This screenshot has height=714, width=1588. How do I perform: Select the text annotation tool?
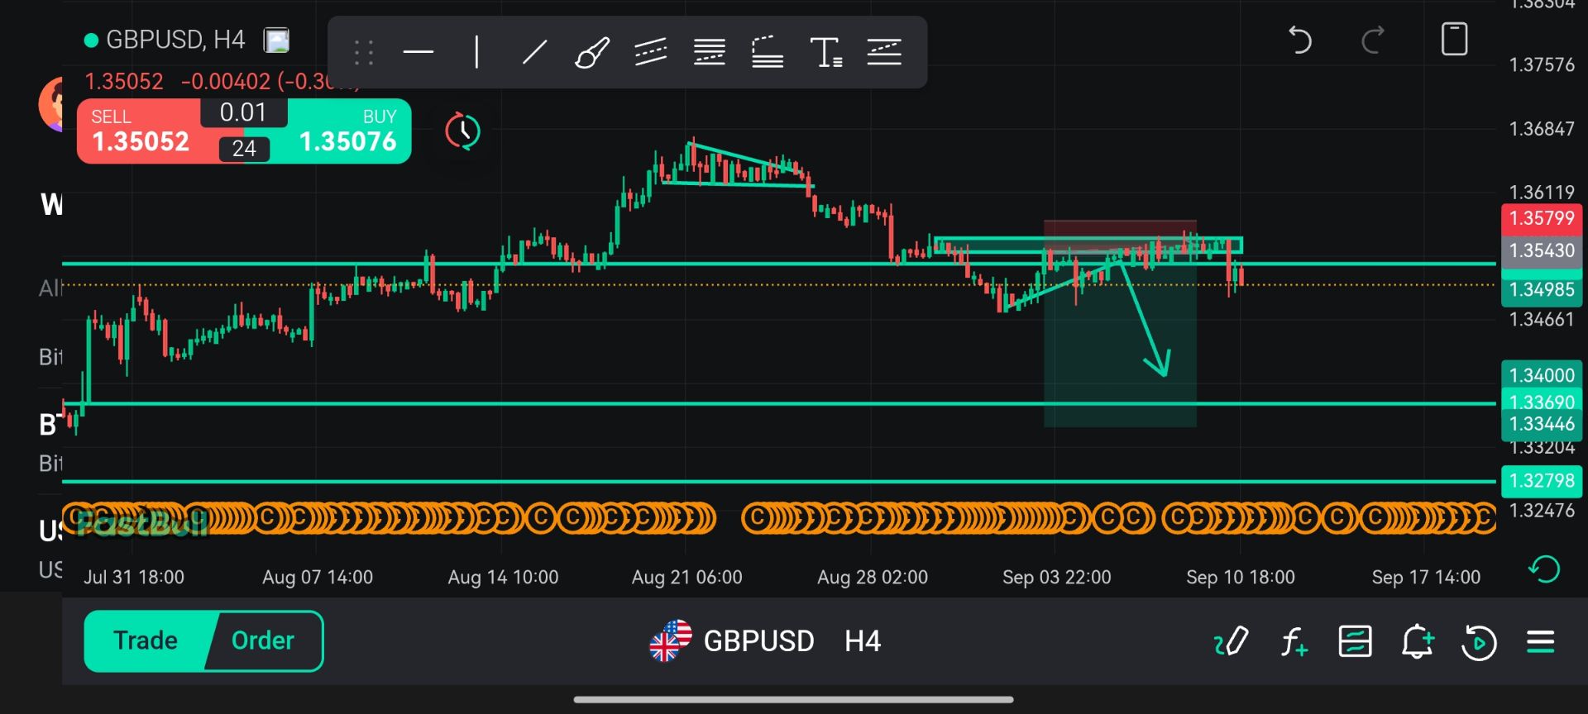[825, 52]
